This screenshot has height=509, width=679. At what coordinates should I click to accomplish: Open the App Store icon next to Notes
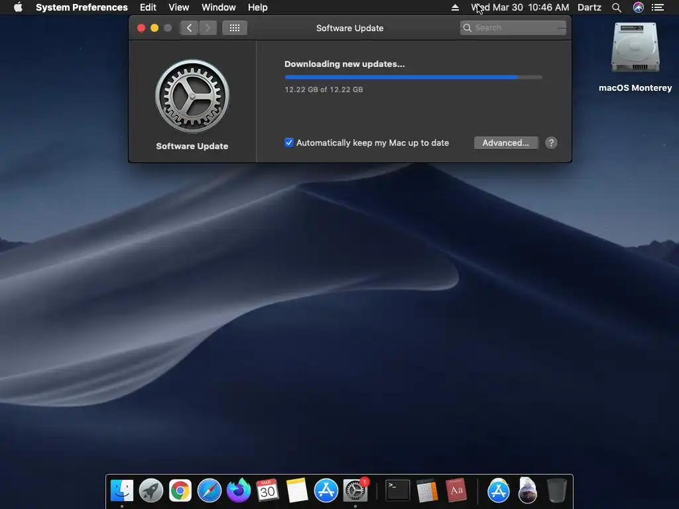[326, 490]
